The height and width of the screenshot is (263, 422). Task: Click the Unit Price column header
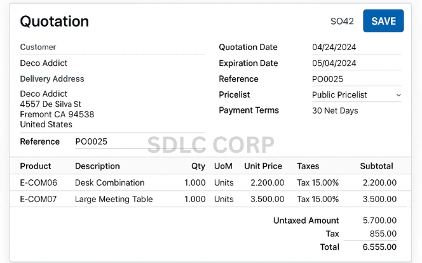pyautogui.click(x=263, y=166)
